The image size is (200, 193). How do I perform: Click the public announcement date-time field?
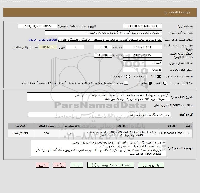click(x=37, y=26)
